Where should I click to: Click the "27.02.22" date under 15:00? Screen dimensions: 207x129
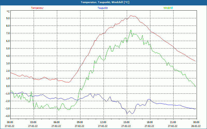(126, 126)
